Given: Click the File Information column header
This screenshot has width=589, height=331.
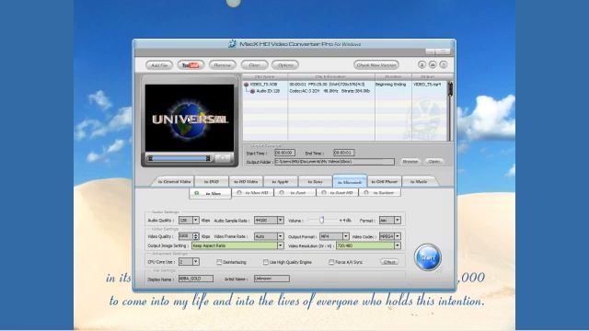Looking at the screenshot, I should tap(331, 77).
